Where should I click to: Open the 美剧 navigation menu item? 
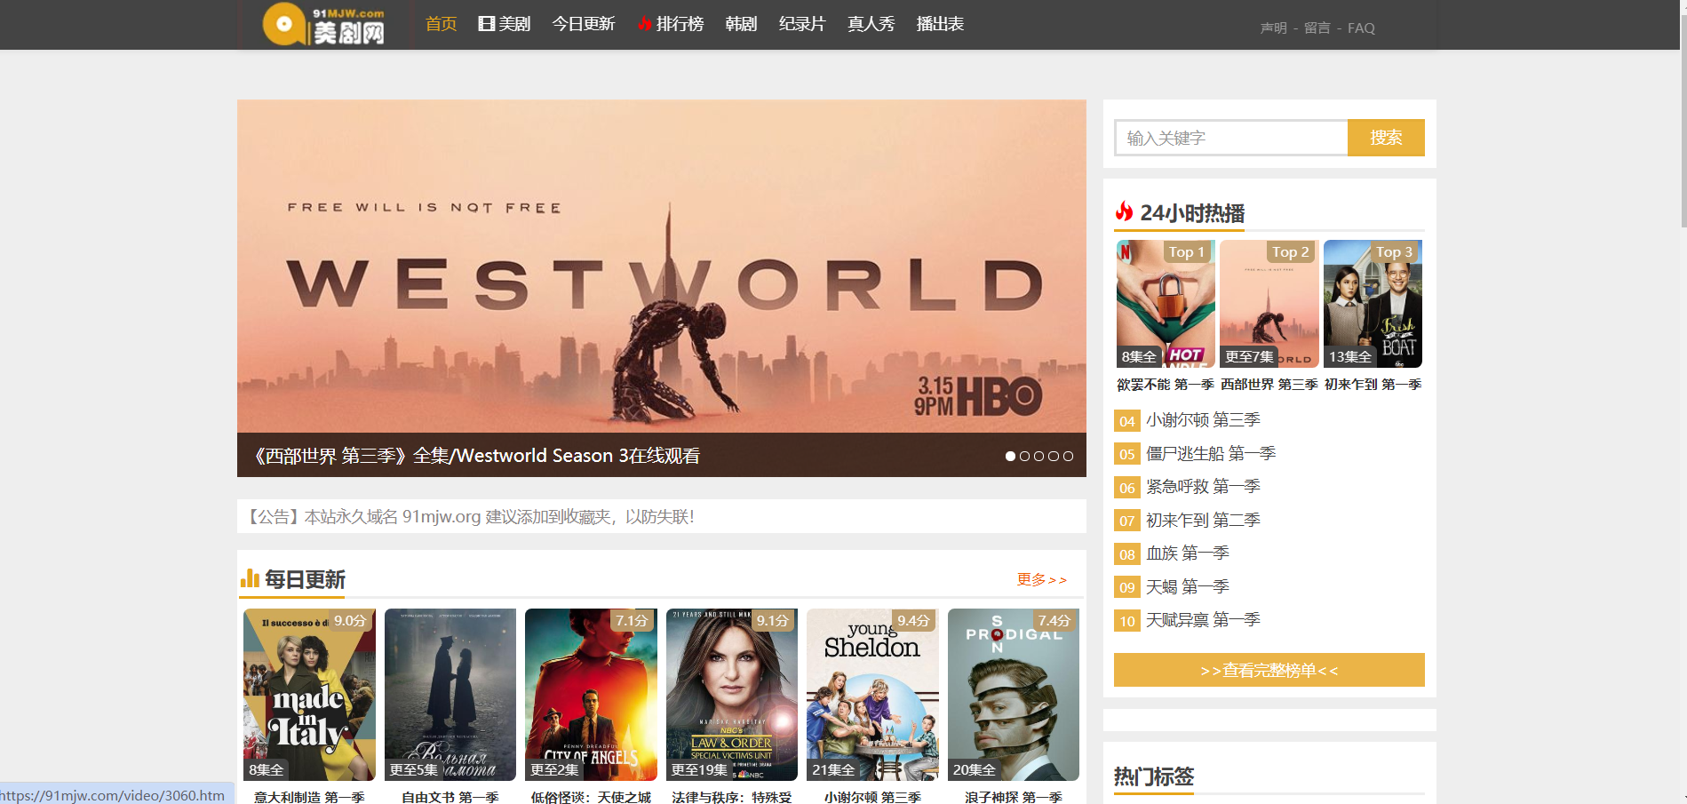click(x=513, y=24)
